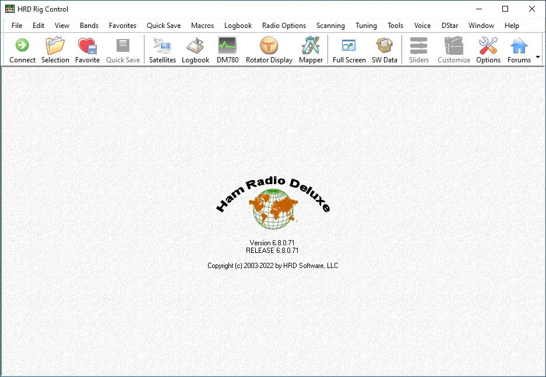Open the Help menu
Image resolution: width=546 pixels, height=377 pixels.
coord(512,26)
